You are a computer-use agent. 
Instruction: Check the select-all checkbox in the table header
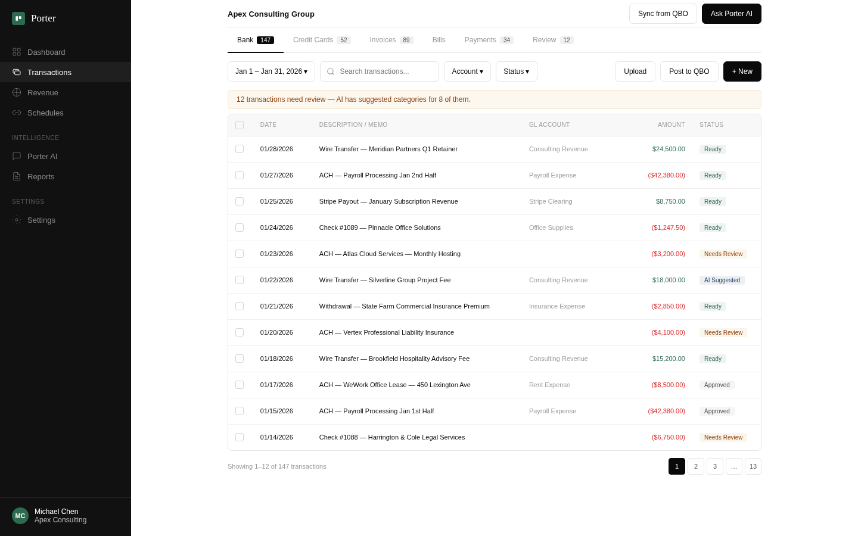(240, 125)
